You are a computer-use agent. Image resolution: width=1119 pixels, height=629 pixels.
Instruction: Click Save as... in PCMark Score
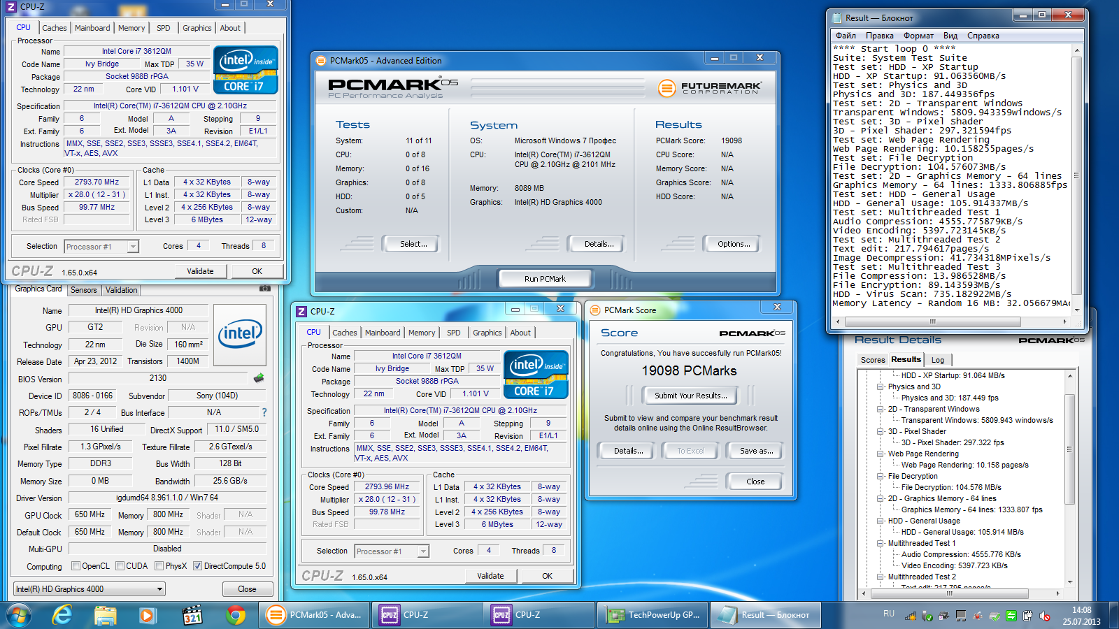click(x=757, y=451)
